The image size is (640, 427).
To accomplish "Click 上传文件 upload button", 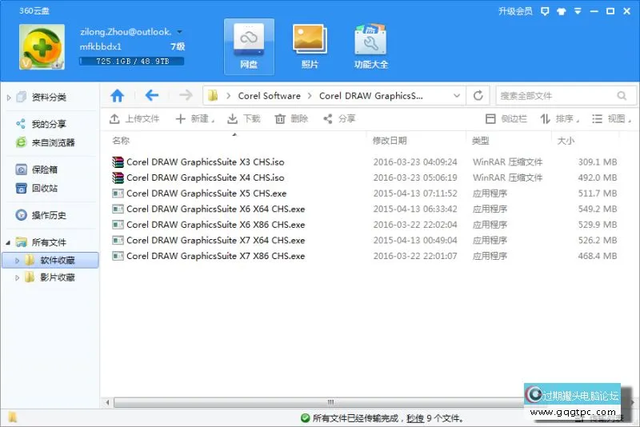I will click(134, 118).
